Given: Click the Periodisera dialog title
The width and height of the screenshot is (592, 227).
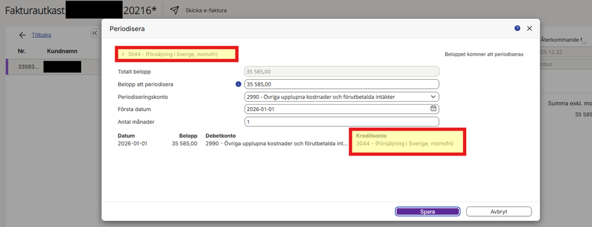Looking at the screenshot, I should click(x=127, y=28).
